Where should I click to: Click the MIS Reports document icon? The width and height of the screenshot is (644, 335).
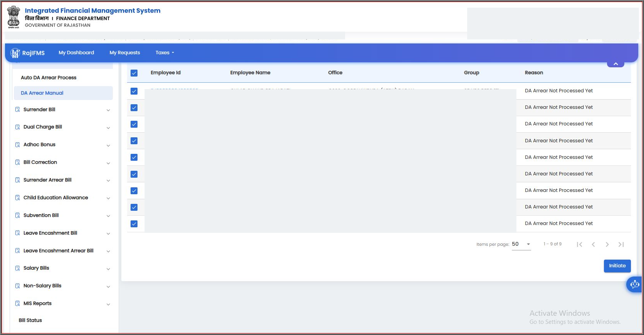[17, 303]
